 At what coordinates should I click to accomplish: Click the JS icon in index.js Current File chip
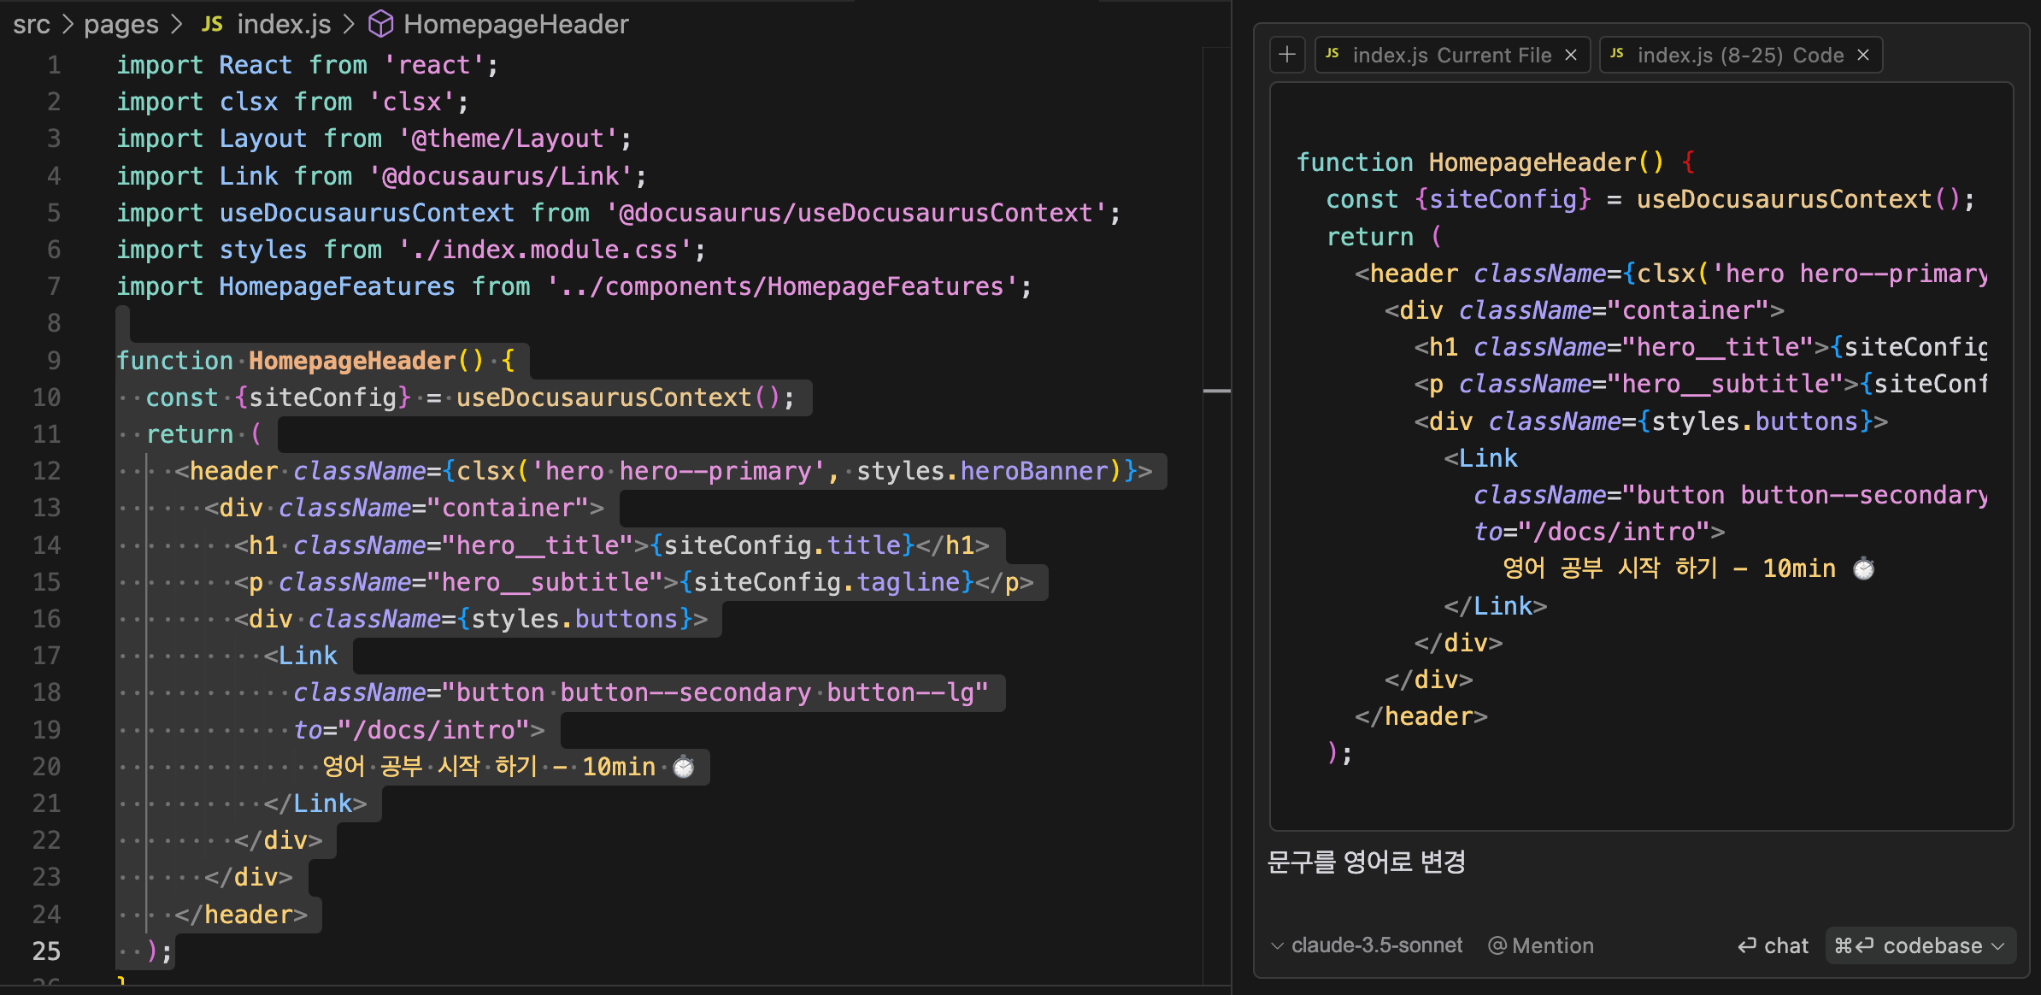[1332, 54]
